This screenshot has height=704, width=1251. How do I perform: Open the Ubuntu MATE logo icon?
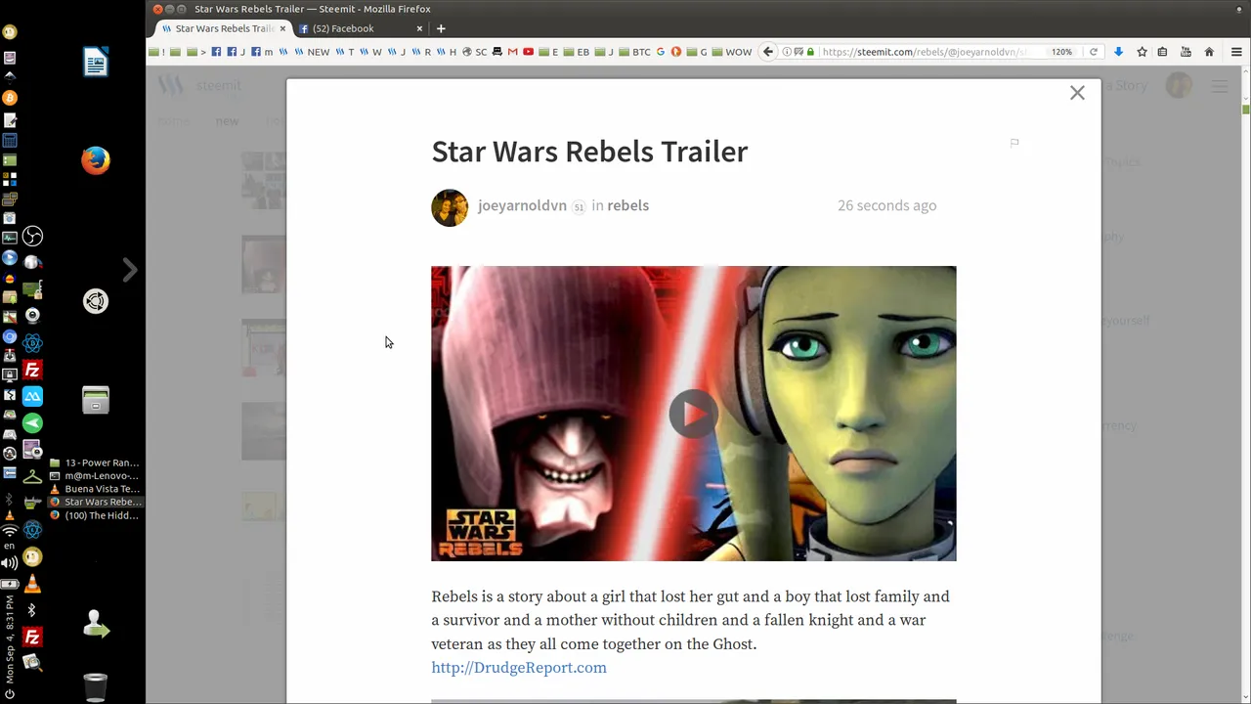pyautogui.click(x=96, y=301)
